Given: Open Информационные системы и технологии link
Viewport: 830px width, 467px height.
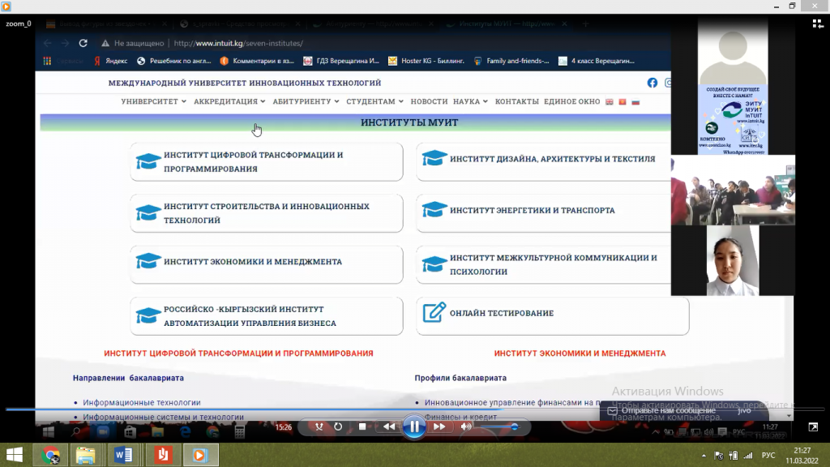Looking at the screenshot, I should pyautogui.click(x=163, y=417).
